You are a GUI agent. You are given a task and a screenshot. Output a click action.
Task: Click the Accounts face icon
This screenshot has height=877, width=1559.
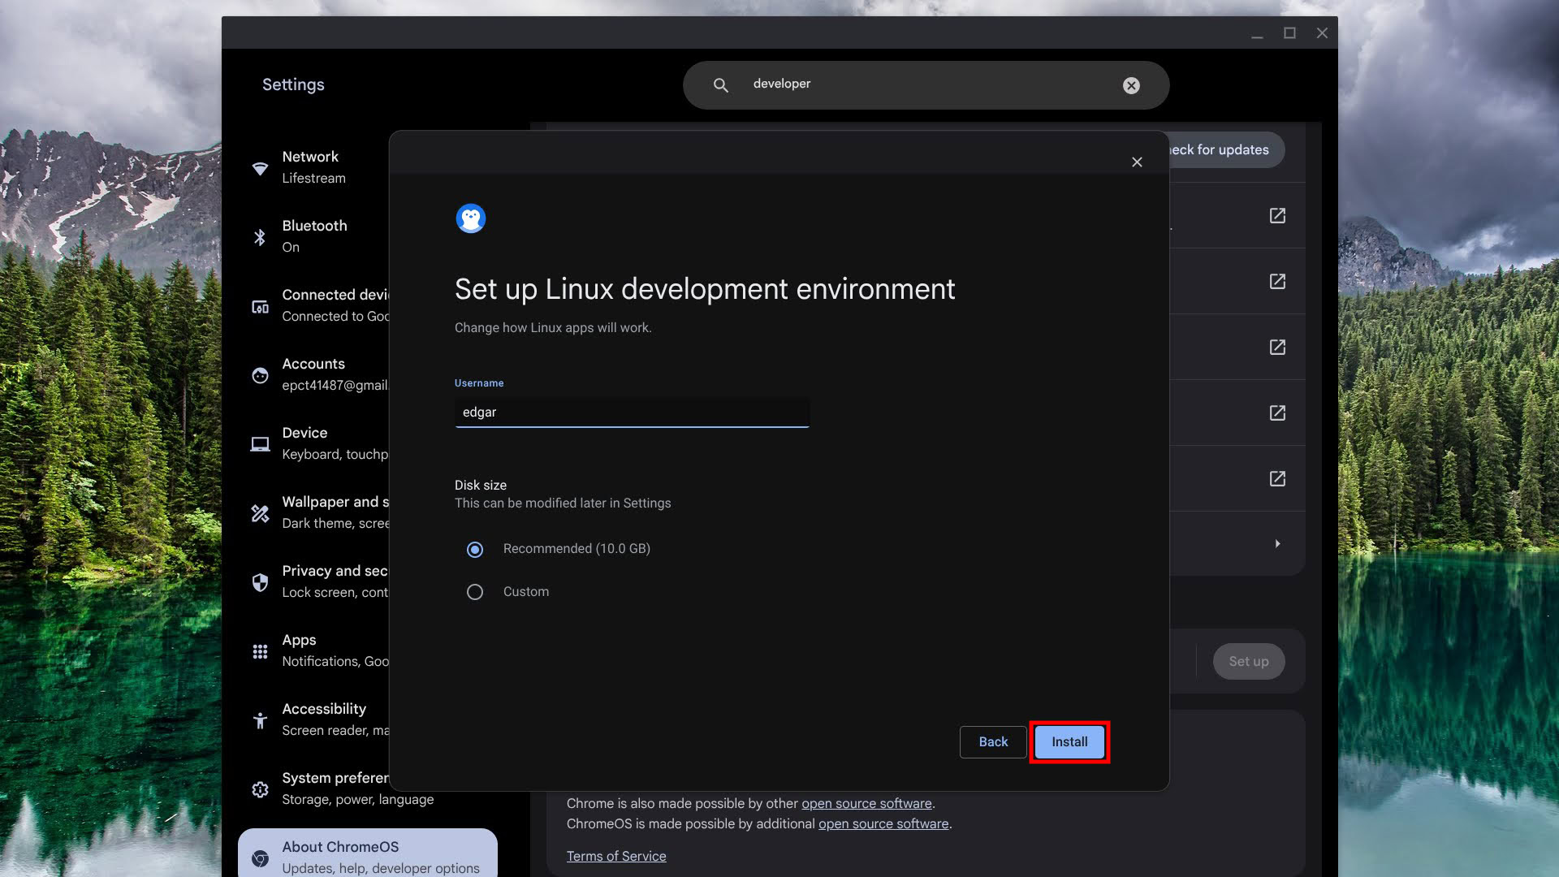260,375
